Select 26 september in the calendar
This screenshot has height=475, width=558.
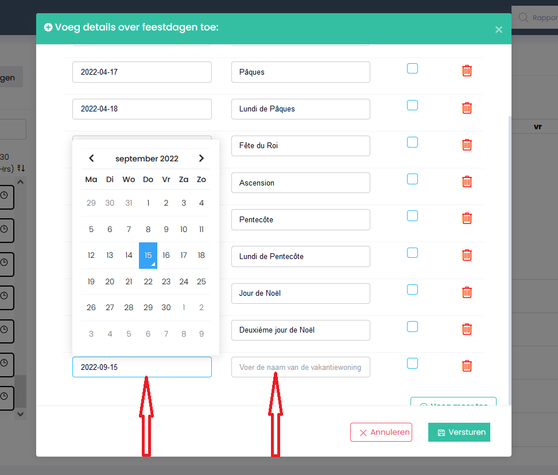coord(91,307)
